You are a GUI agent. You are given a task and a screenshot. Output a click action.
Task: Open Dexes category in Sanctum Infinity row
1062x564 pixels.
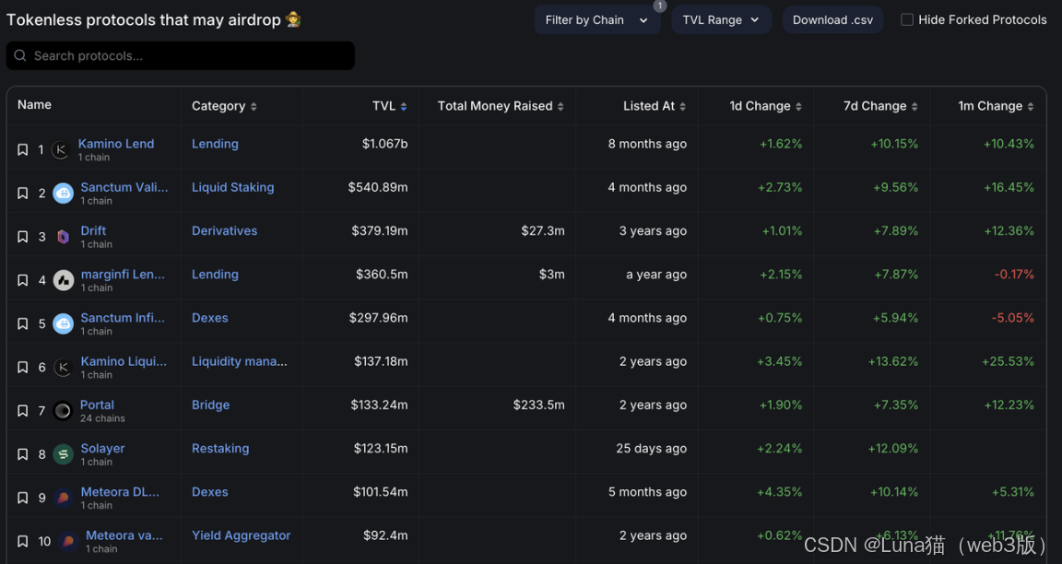tap(210, 318)
